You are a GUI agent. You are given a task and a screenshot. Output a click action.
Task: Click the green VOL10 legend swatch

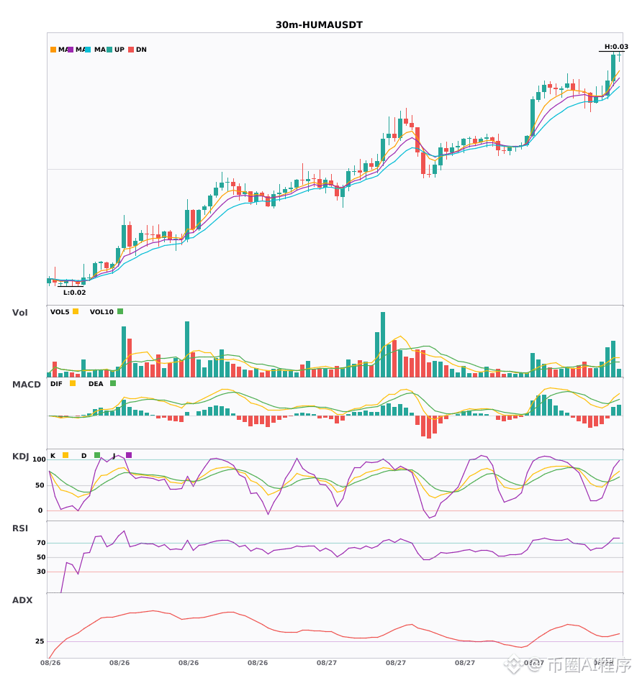[120, 311]
